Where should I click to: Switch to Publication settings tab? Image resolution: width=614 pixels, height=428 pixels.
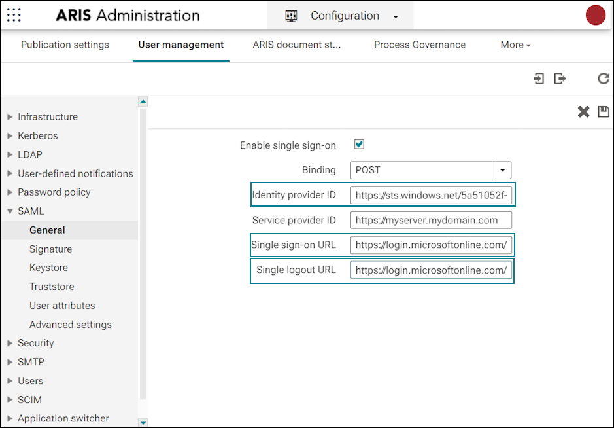click(x=65, y=45)
